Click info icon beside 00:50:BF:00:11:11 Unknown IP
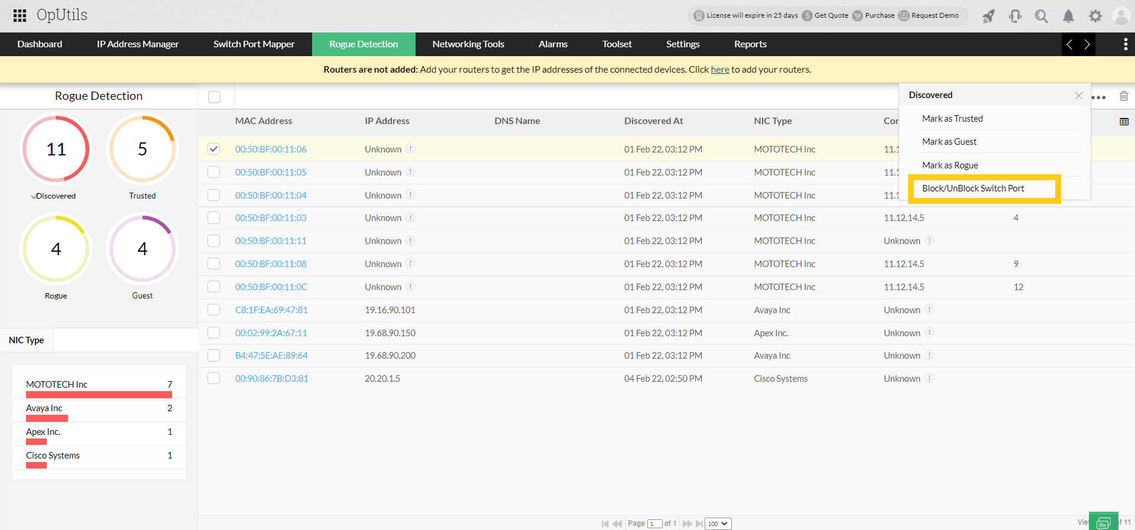The height and width of the screenshot is (530, 1135). 410,240
